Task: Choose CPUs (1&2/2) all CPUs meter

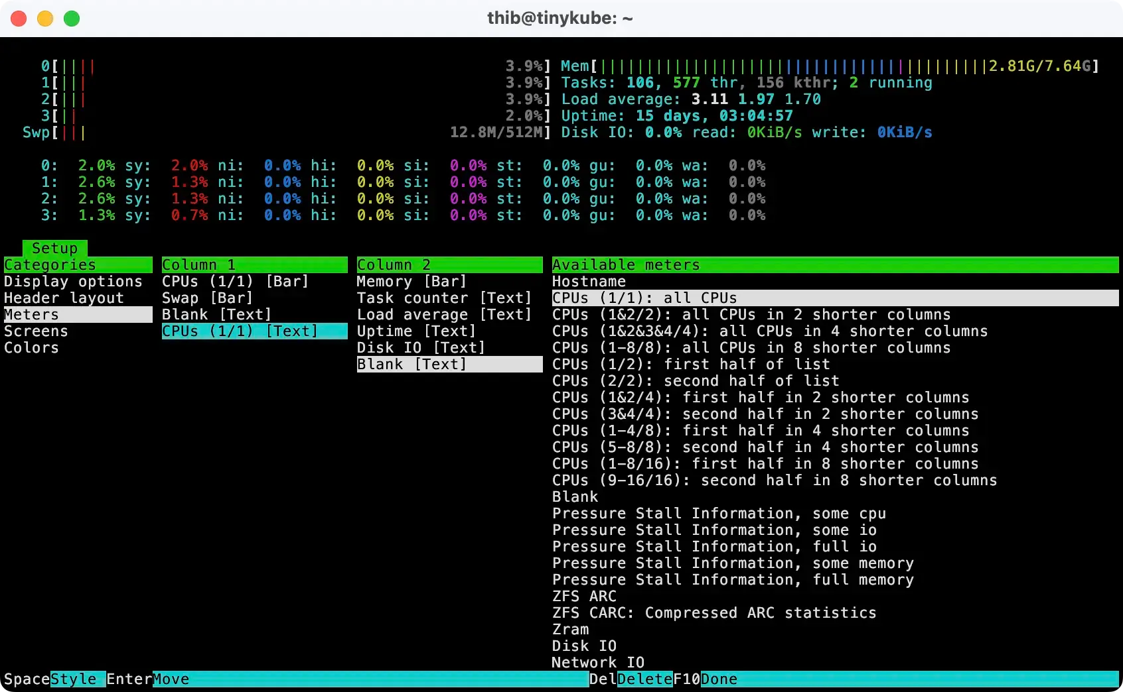Action: pos(751,314)
